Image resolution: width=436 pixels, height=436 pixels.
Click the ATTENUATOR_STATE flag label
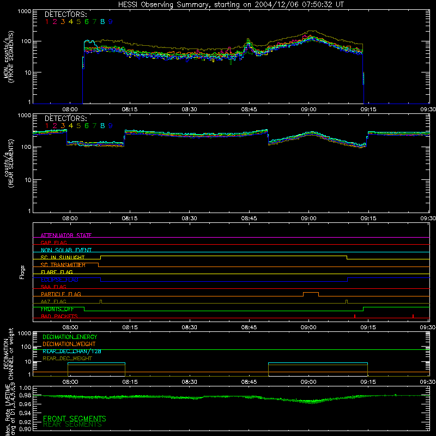pos(66,235)
